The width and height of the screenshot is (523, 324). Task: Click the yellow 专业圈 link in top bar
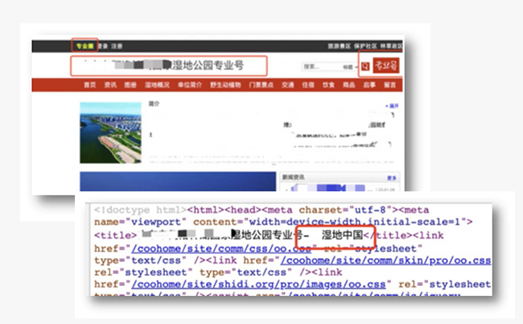[x=85, y=46]
